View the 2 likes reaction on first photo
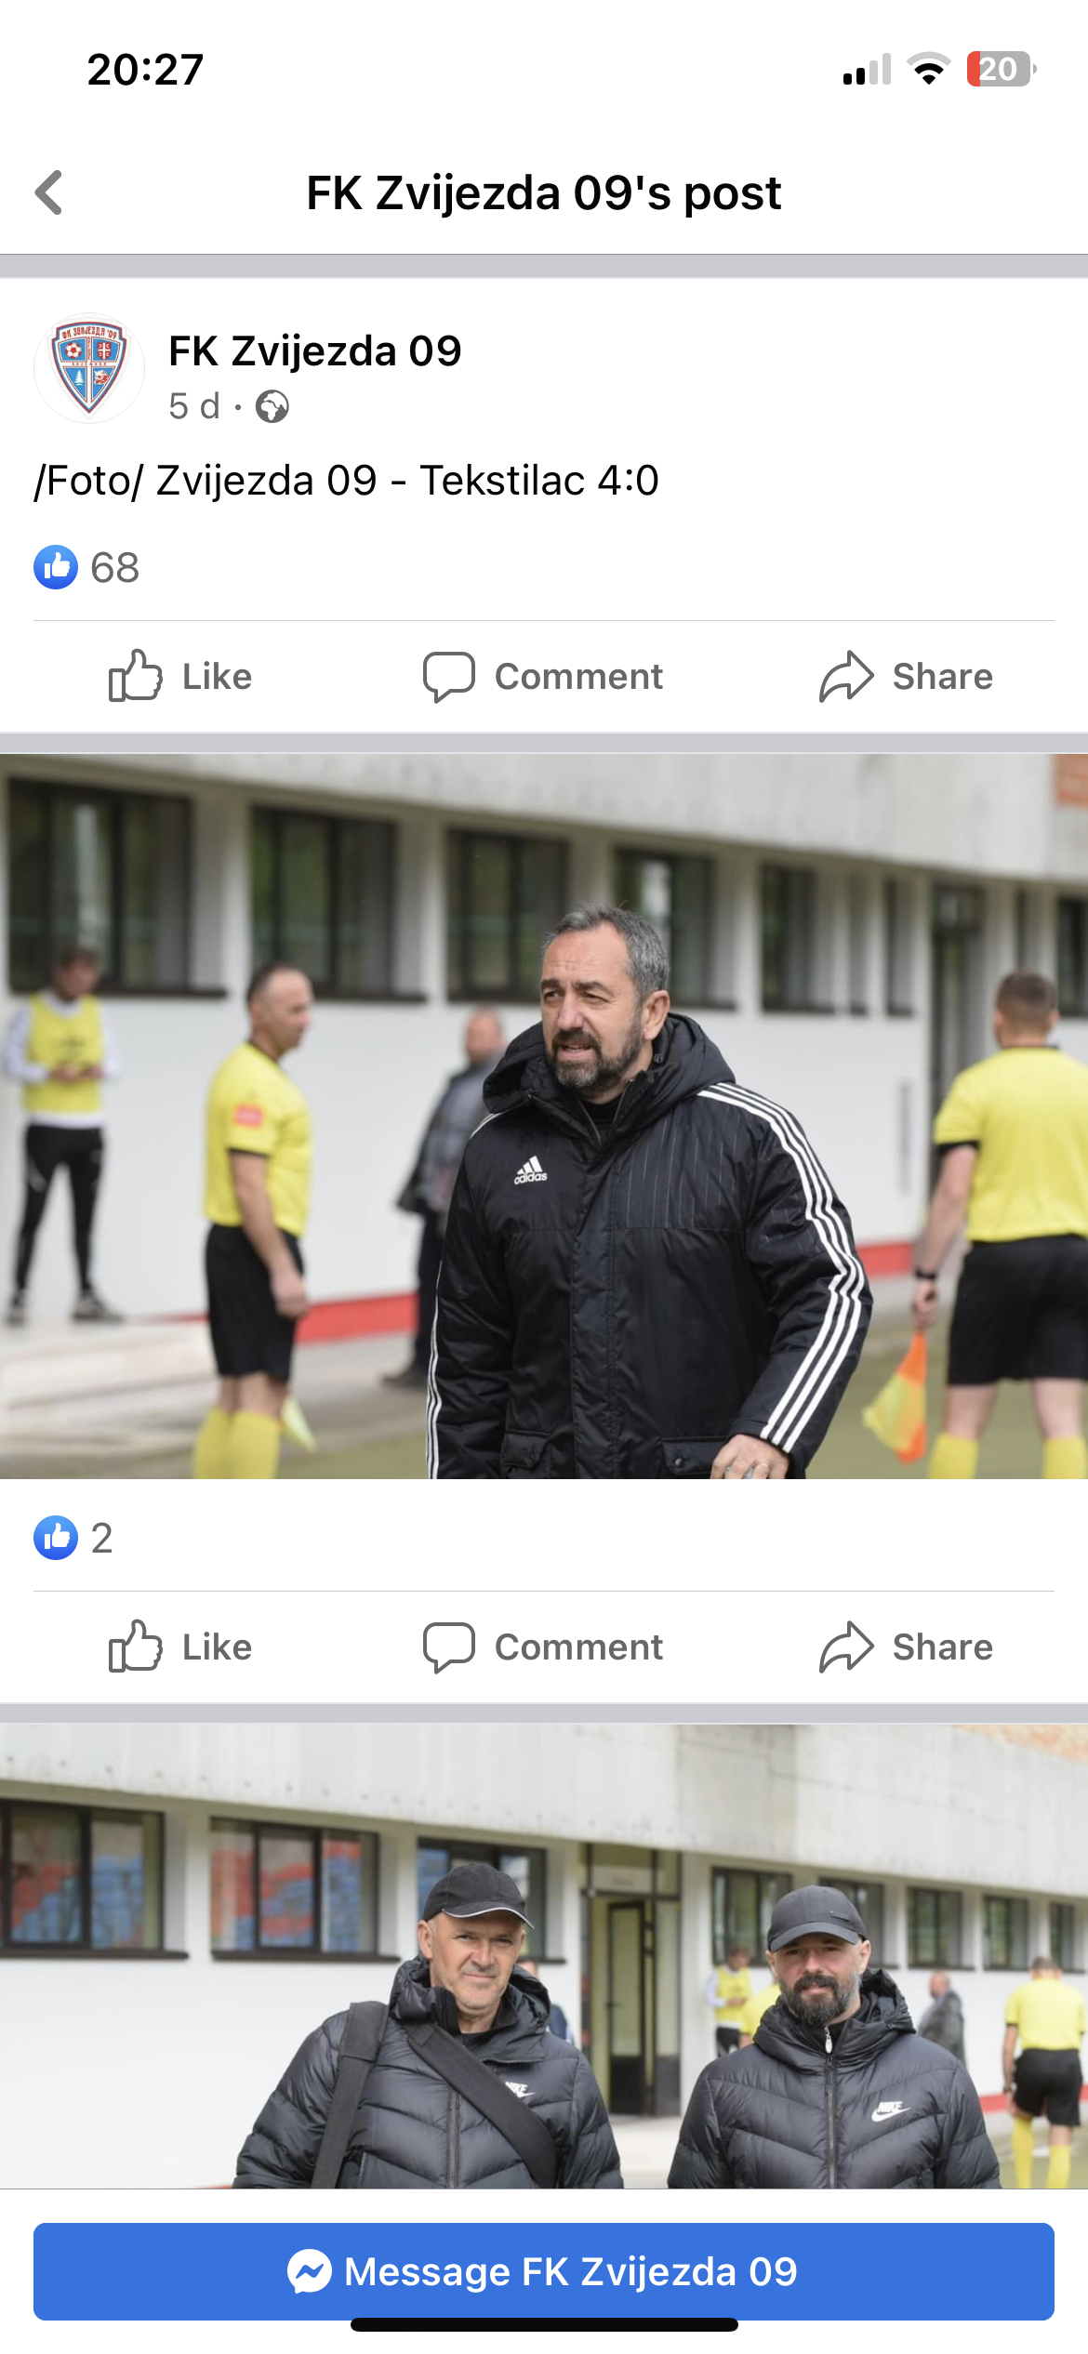This screenshot has height=2354, width=1088. (x=73, y=1538)
